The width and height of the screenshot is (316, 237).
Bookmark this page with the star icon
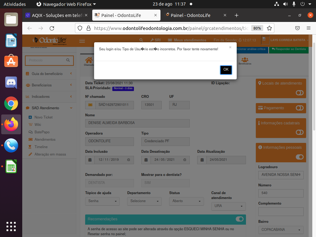click(x=269, y=28)
